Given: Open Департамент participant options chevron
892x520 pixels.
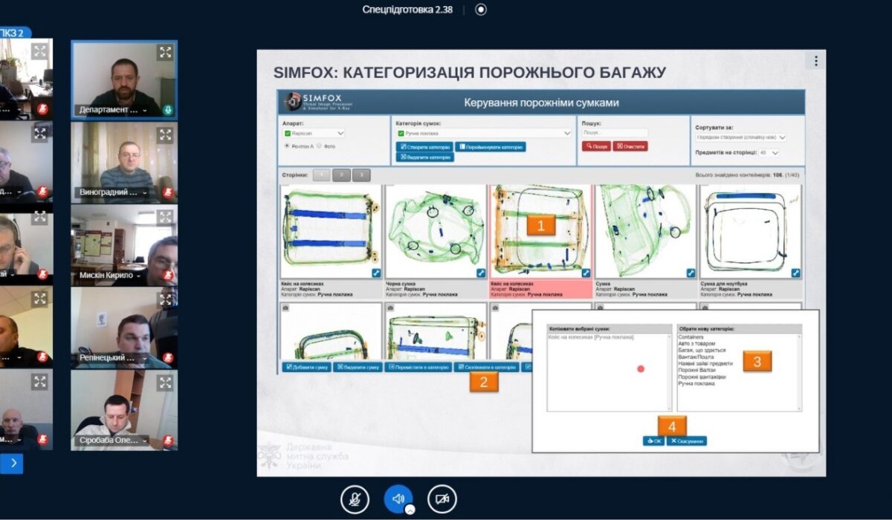Looking at the screenshot, I should pos(144,110).
